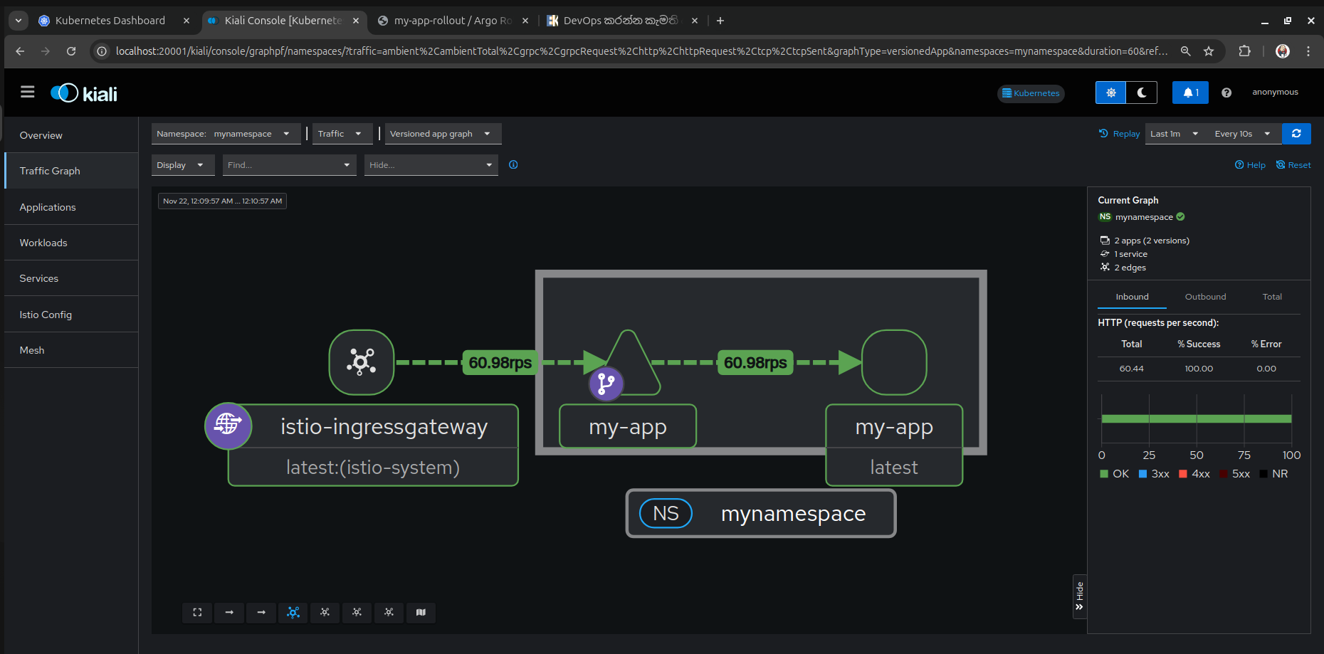Switch to light theme with sun toggle

click(x=1111, y=93)
